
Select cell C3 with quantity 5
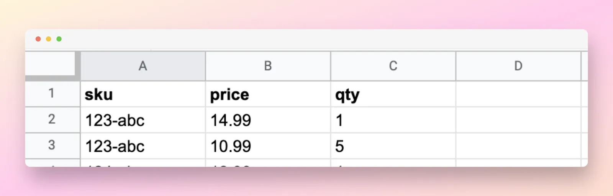pyautogui.click(x=393, y=146)
